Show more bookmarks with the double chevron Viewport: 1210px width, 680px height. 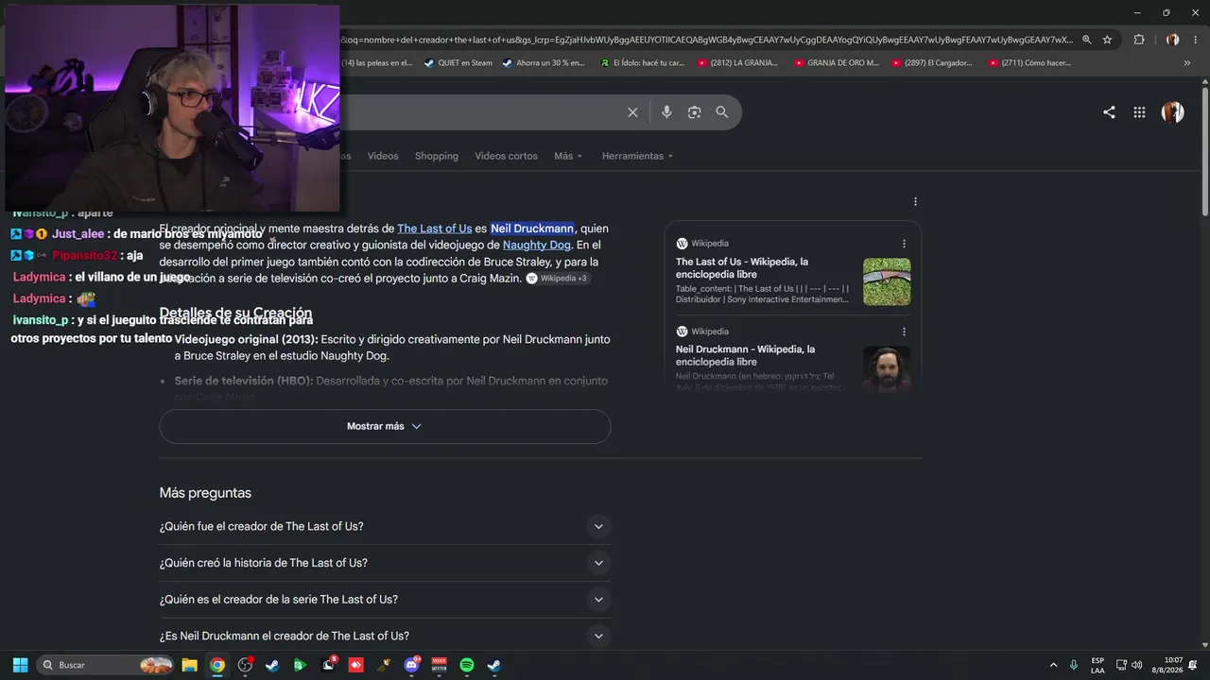(x=1187, y=63)
